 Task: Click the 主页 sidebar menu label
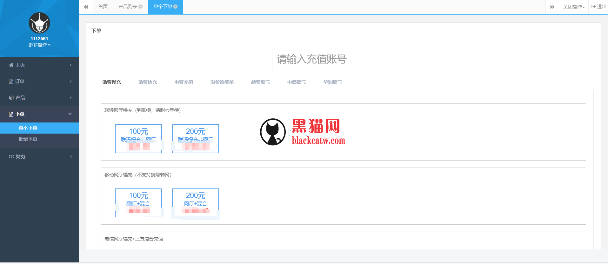[20, 65]
